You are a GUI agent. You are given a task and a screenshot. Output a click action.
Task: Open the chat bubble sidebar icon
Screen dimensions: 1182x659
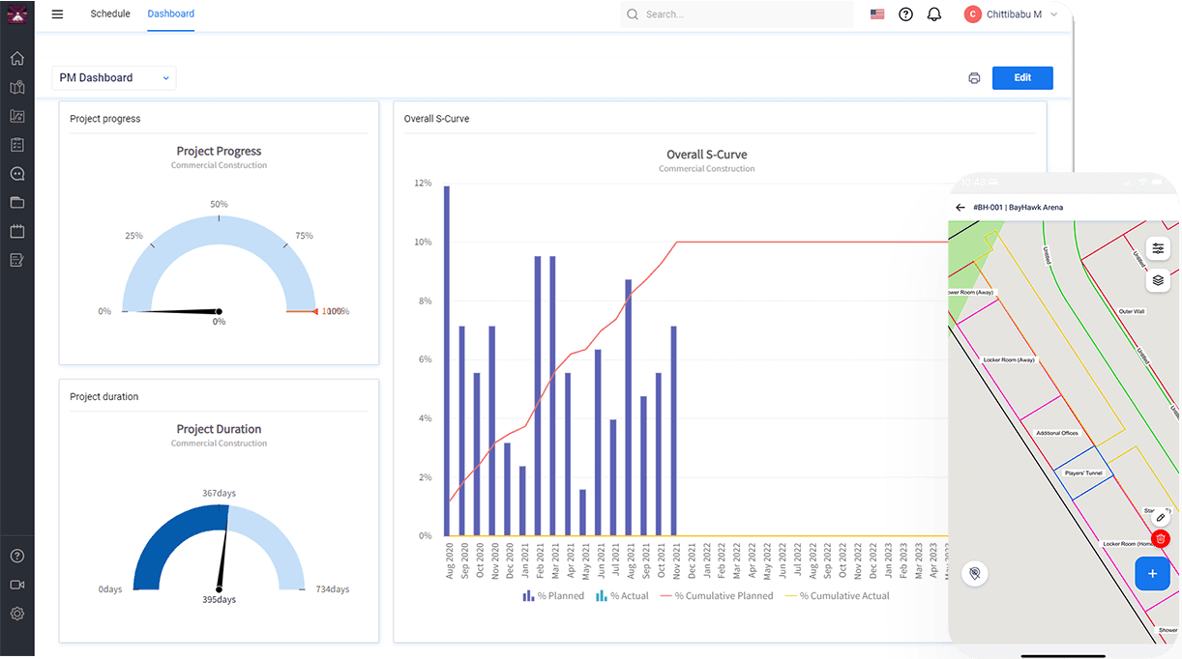point(16,174)
